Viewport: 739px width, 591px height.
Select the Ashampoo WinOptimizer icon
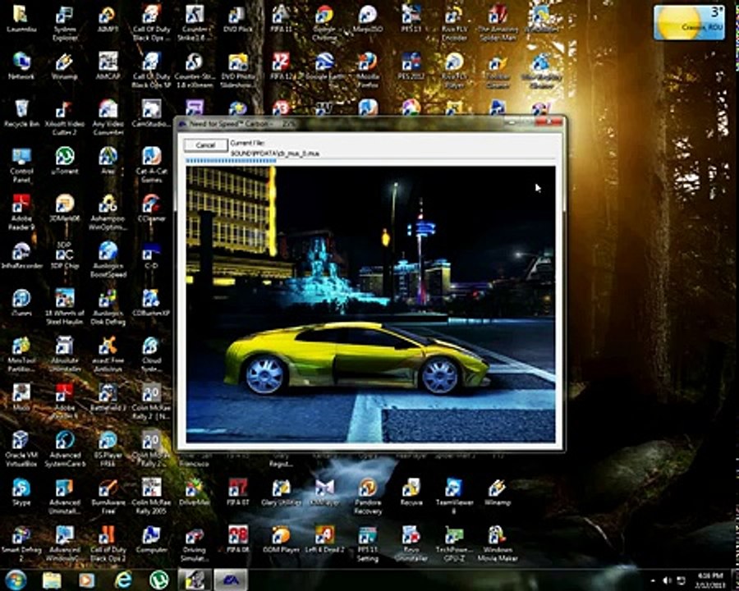click(x=108, y=212)
